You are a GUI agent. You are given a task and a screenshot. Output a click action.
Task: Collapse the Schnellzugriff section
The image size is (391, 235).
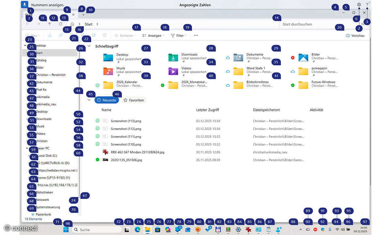(x=89, y=46)
